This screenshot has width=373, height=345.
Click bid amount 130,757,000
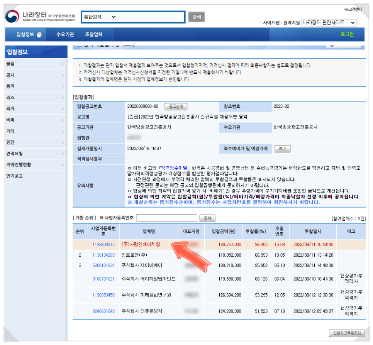[230, 245]
